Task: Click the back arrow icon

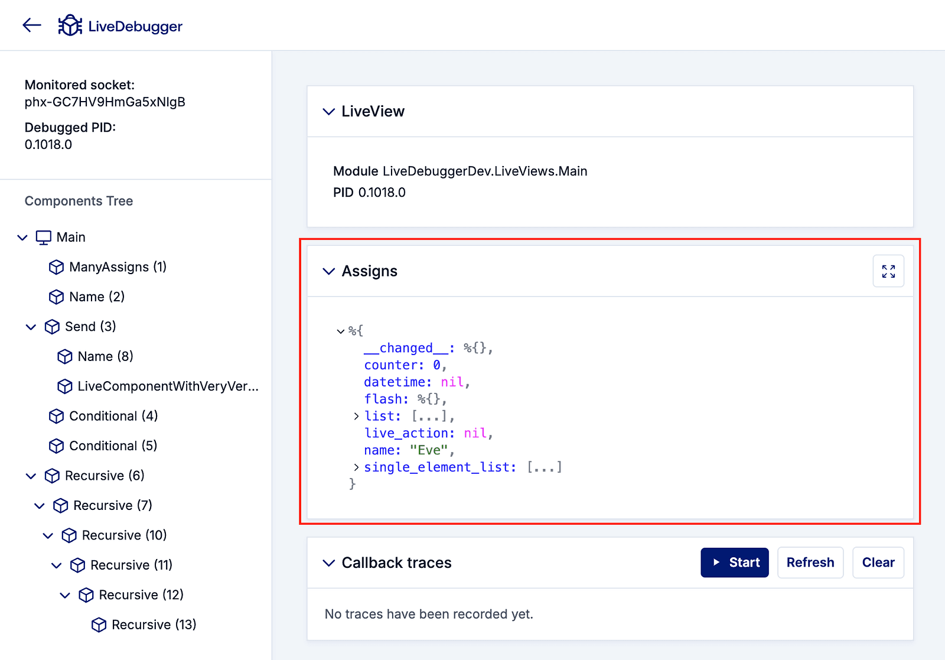Action: (x=32, y=25)
